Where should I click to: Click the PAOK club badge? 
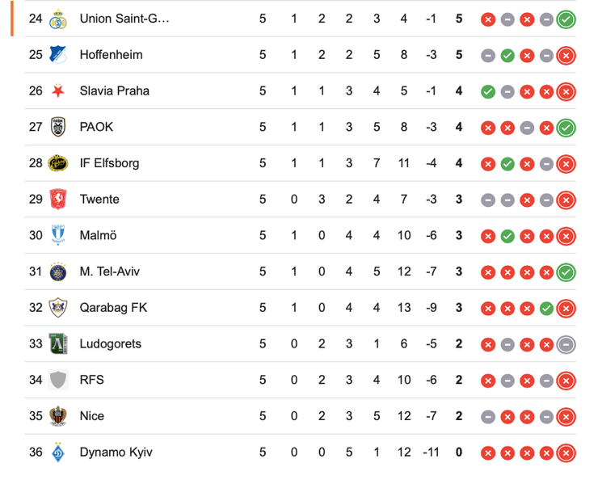[x=58, y=127]
